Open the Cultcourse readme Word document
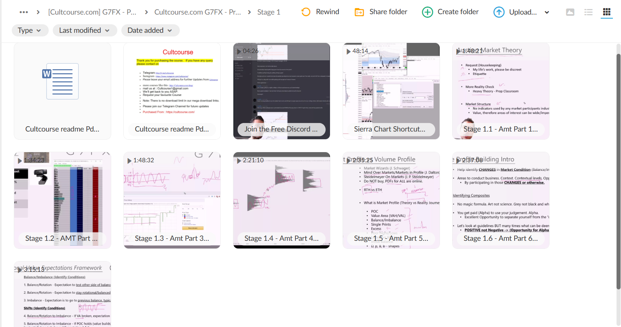The image size is (621, 327). (x=63, y=91)
